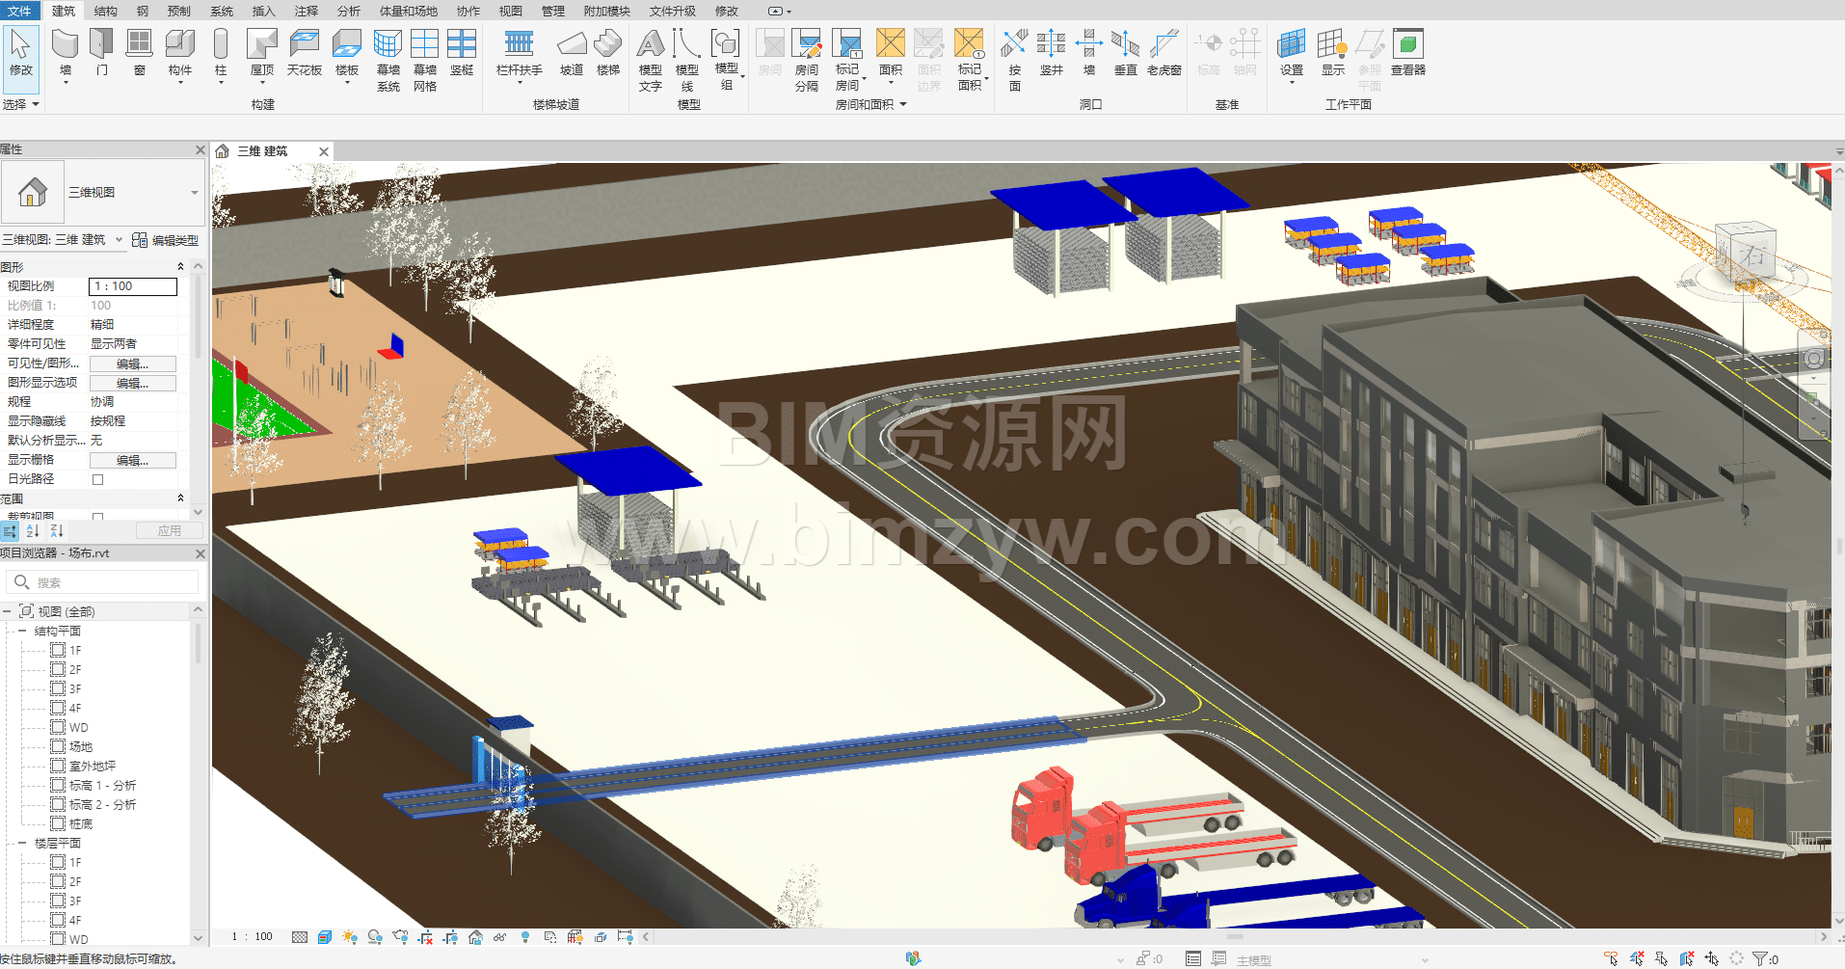Collapse the 结构平面 tree node
The height and width of the screenshot is (969, 1845).
point(22,632)
